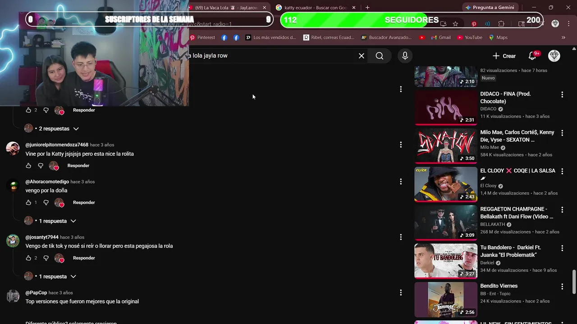Close the katty ecuador tab
The image size is (577, 324).
tap(354, 8)
